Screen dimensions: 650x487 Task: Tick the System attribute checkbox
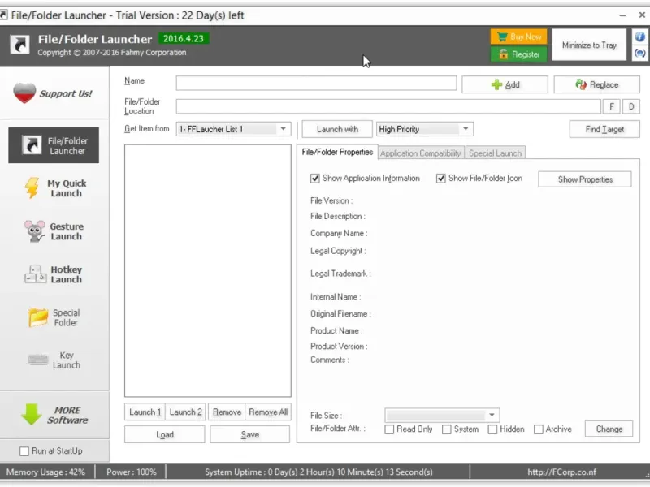[446, 429]
